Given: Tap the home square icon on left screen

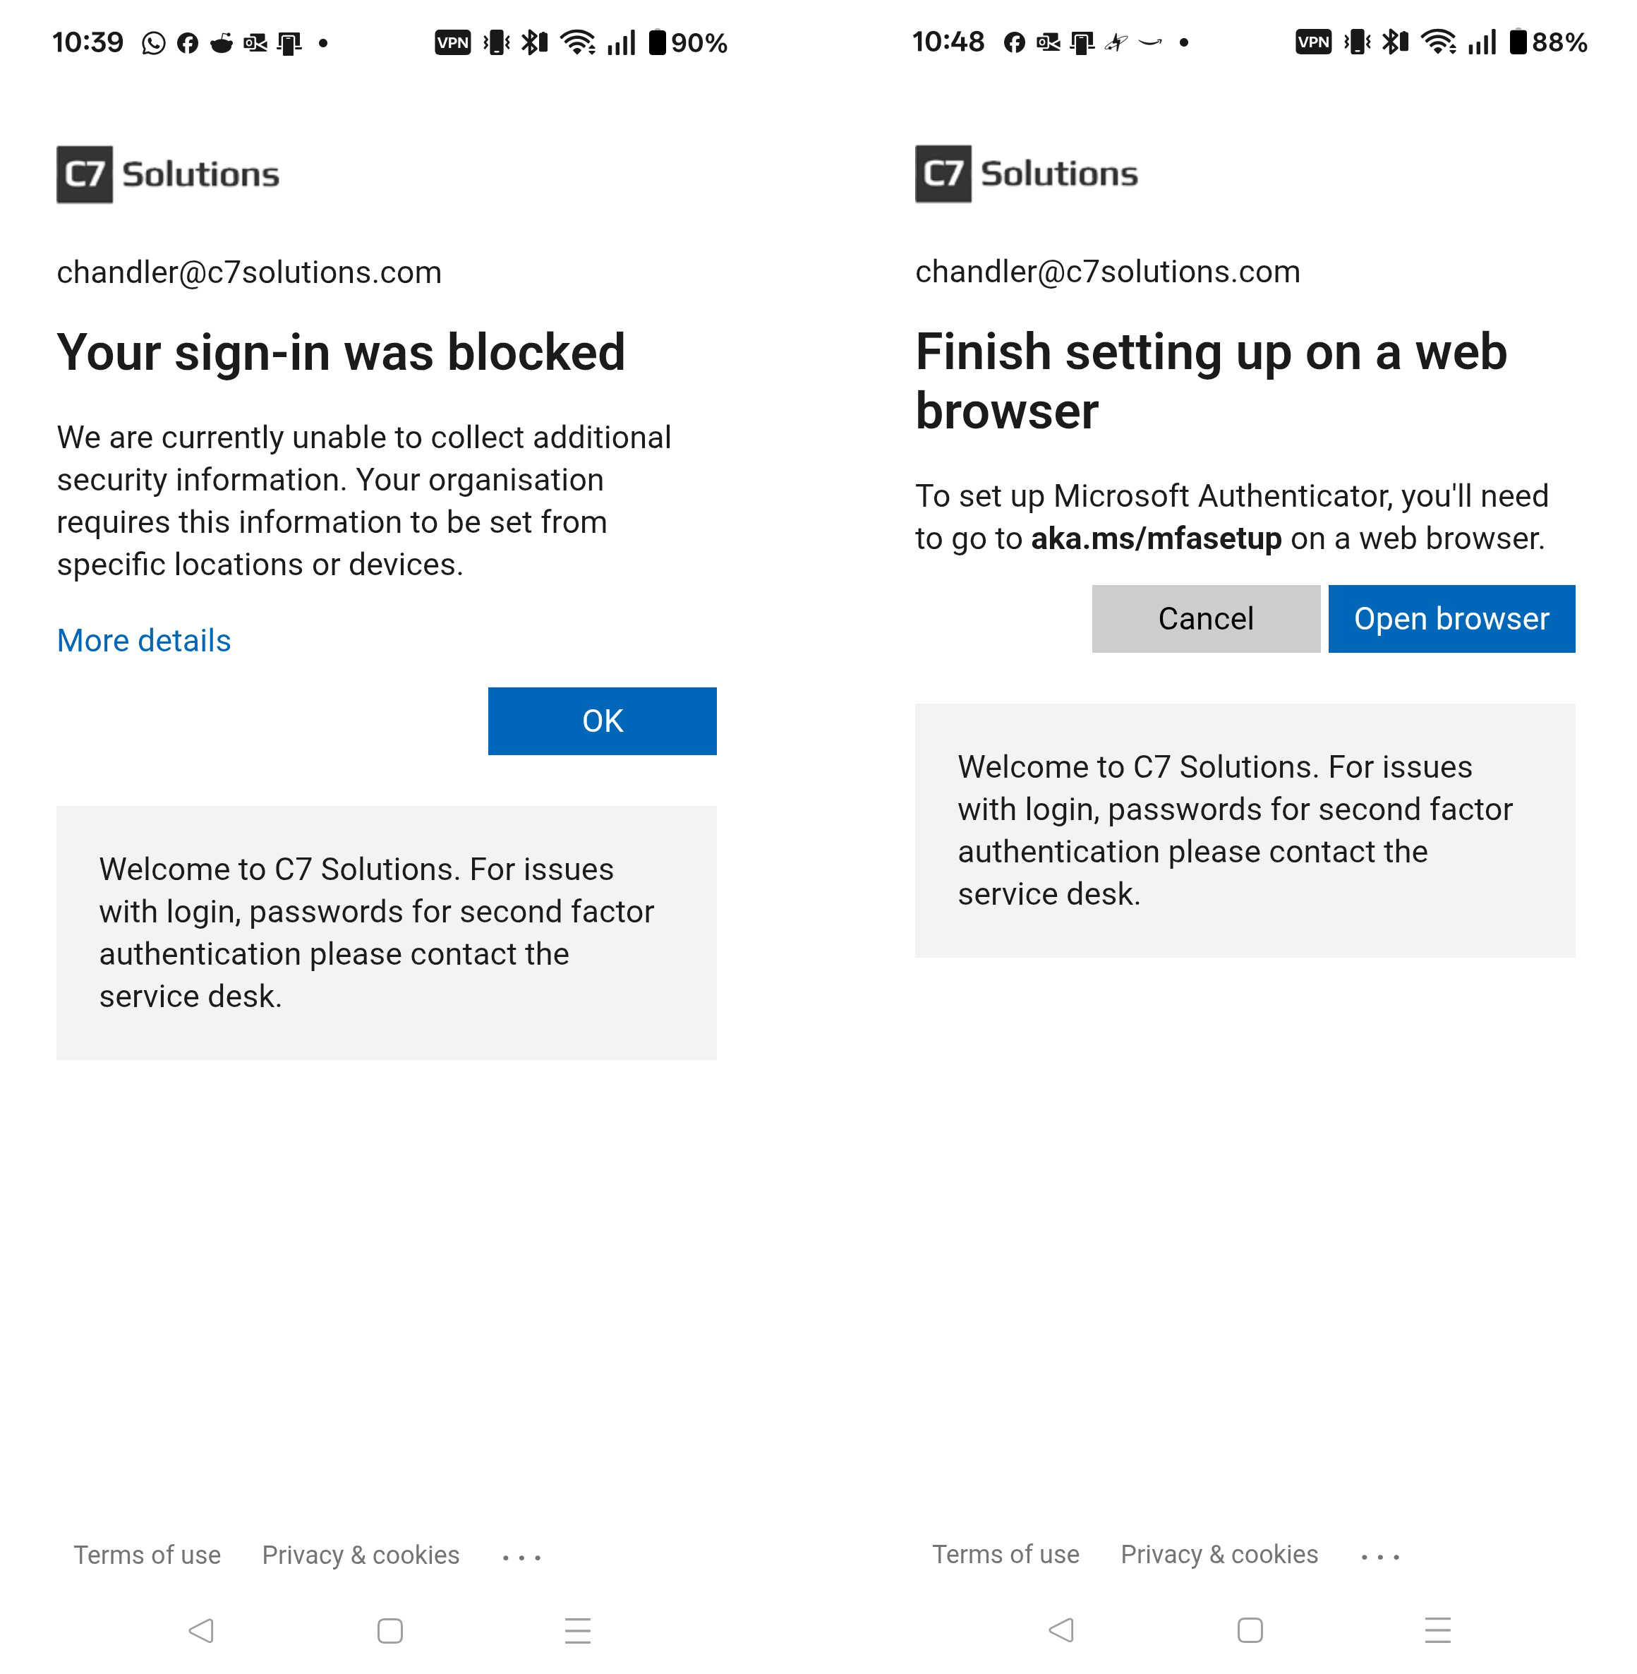Looking at the screenshot, I should pyautogui.click(x=389, y=1630).
